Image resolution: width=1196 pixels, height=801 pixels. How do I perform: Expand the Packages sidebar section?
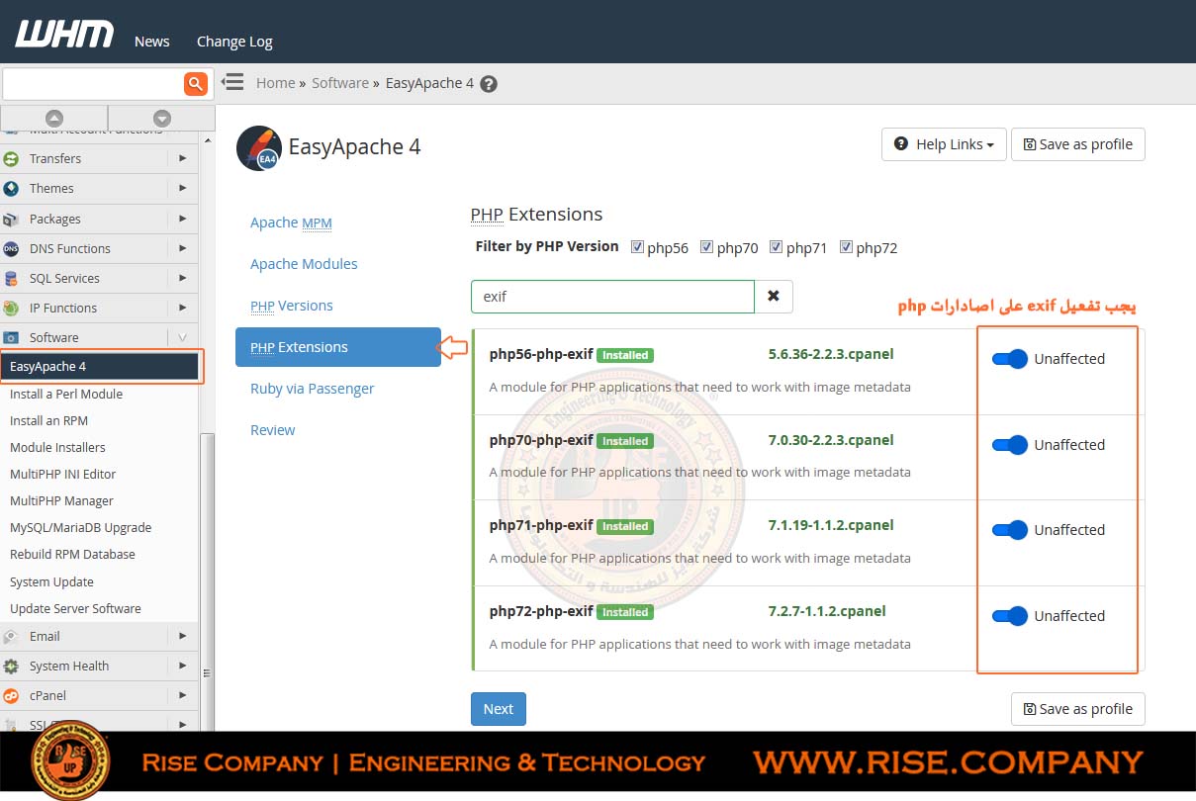pos(183,219)
